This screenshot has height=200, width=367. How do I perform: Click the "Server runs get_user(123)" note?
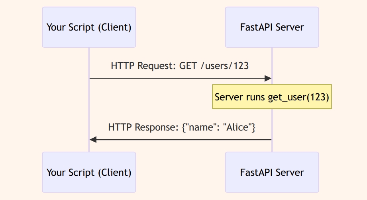(272, 97)
